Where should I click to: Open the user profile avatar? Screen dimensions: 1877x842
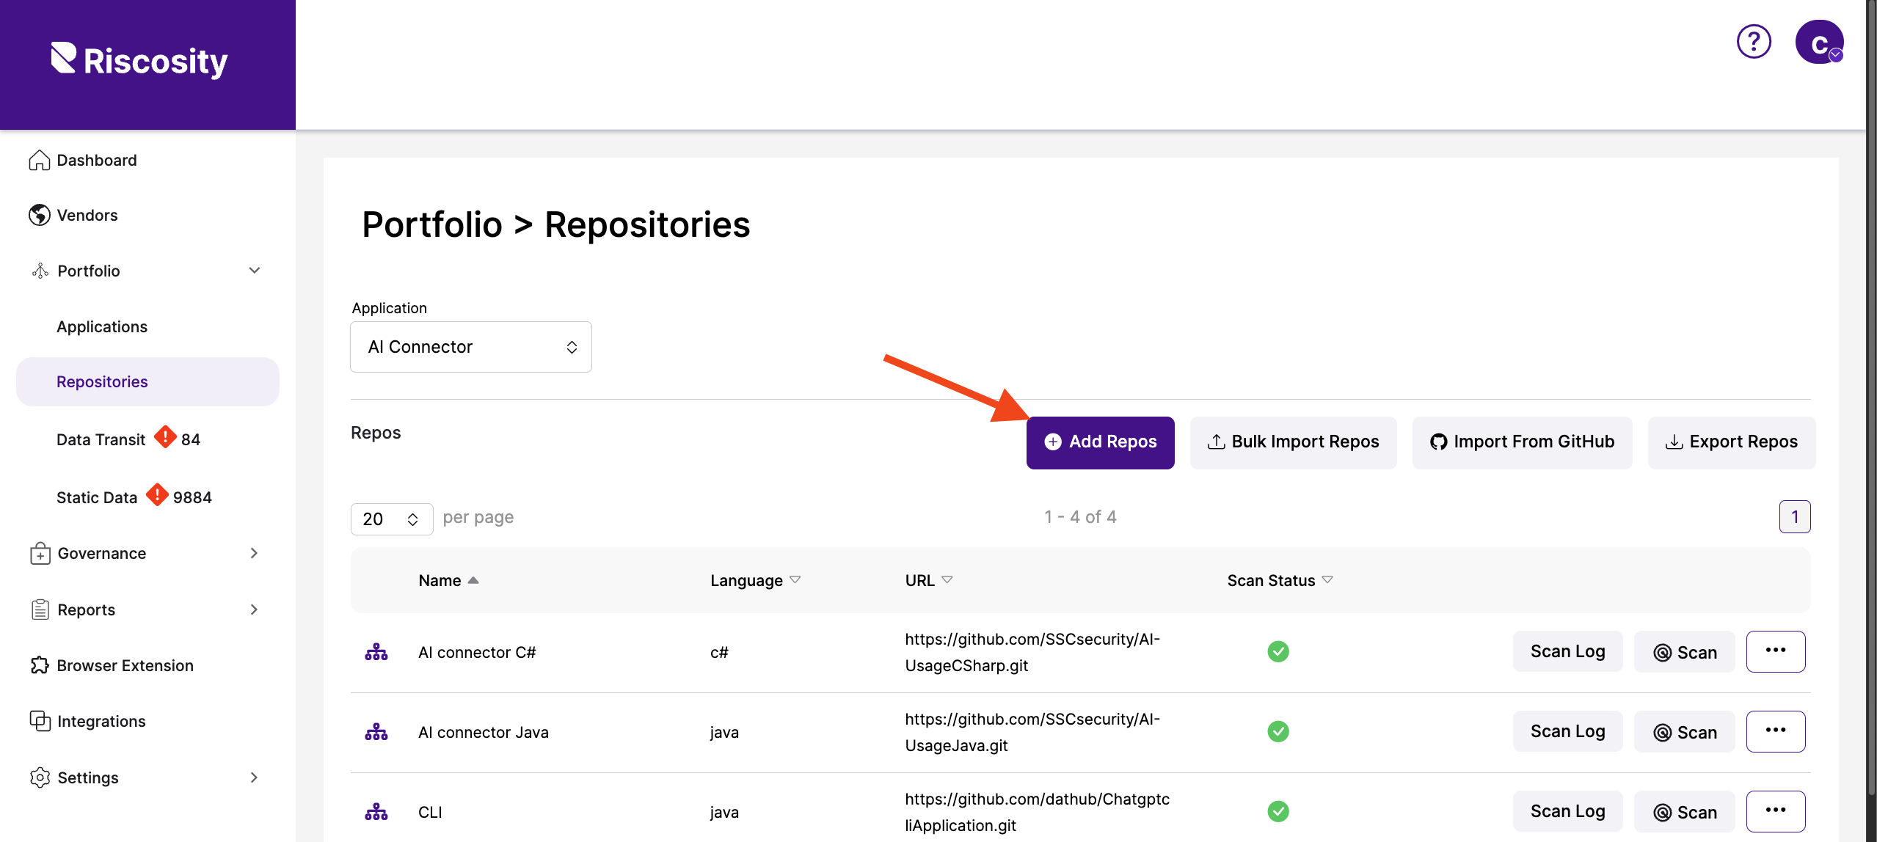1819,43
